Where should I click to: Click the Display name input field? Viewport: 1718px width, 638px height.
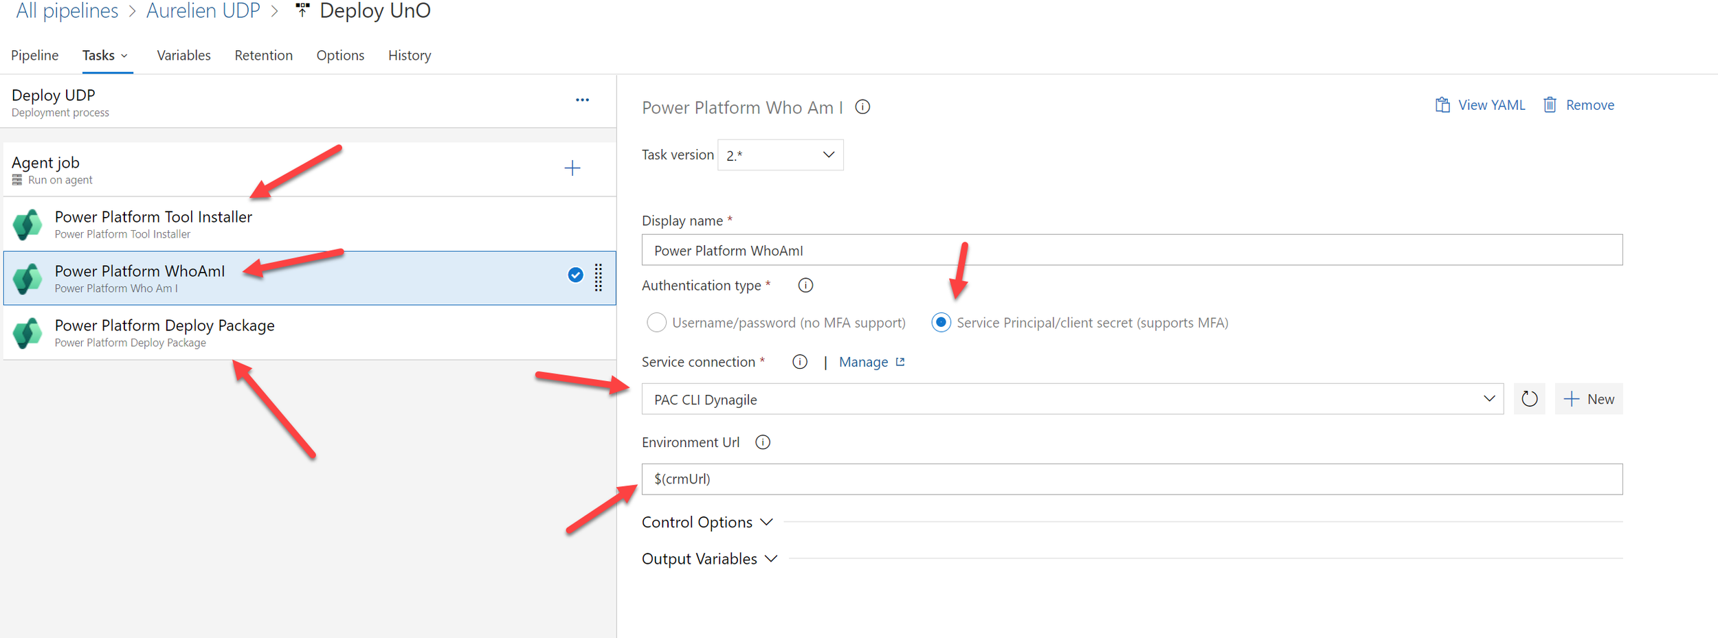1132,250
